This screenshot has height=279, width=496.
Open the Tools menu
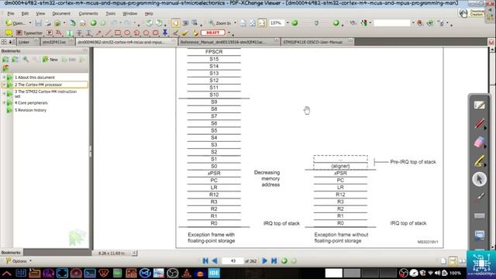pyautogui.click(x=110, y=14)
